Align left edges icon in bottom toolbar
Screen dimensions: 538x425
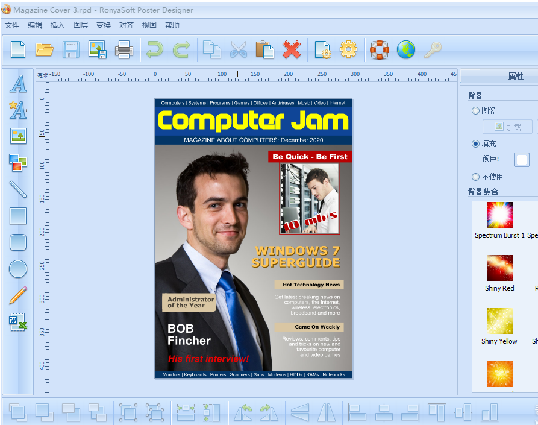click(x=357, y=412)
